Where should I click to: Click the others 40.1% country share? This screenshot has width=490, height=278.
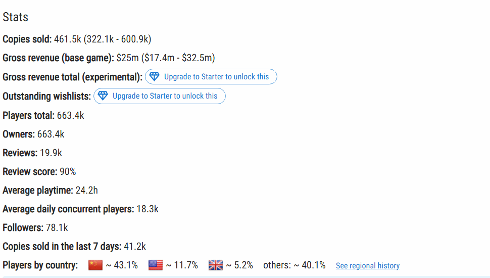coord(294,265)
